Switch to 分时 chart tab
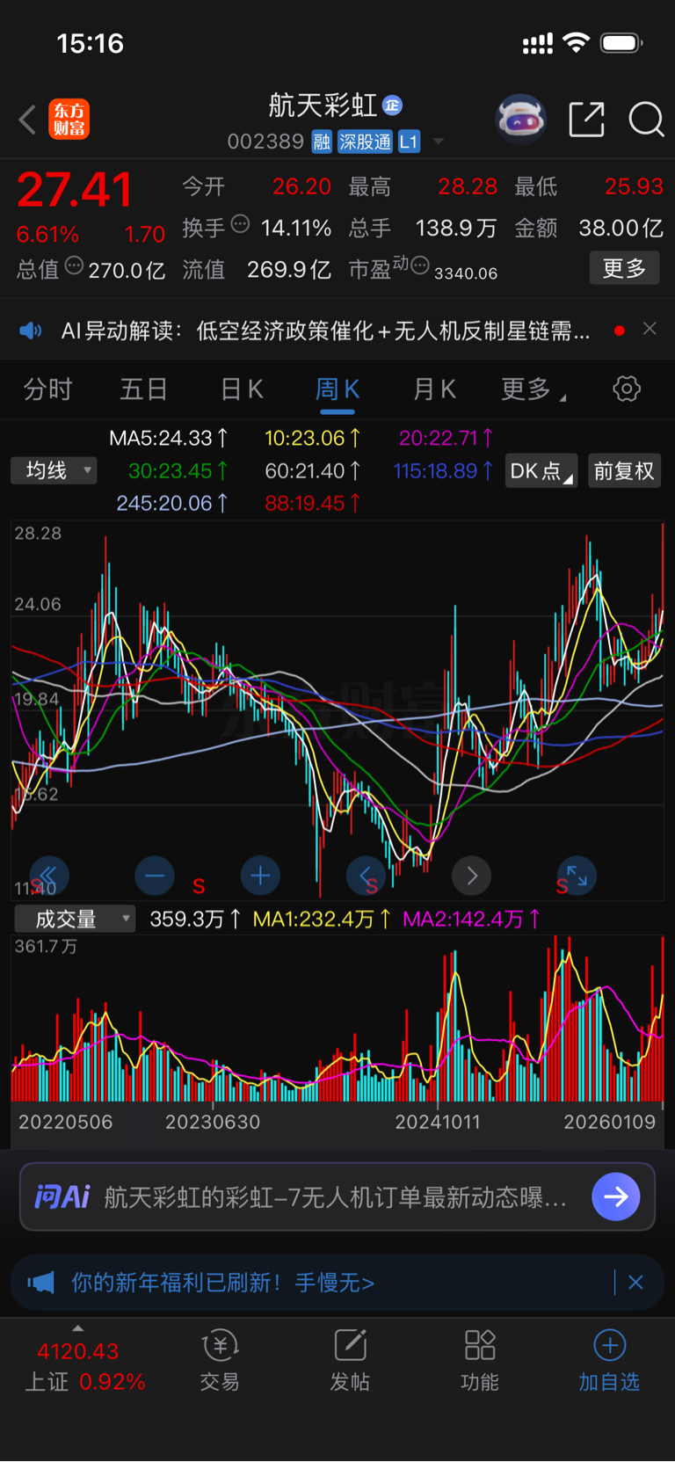675x1462 pixels. [x=47, y=389]
